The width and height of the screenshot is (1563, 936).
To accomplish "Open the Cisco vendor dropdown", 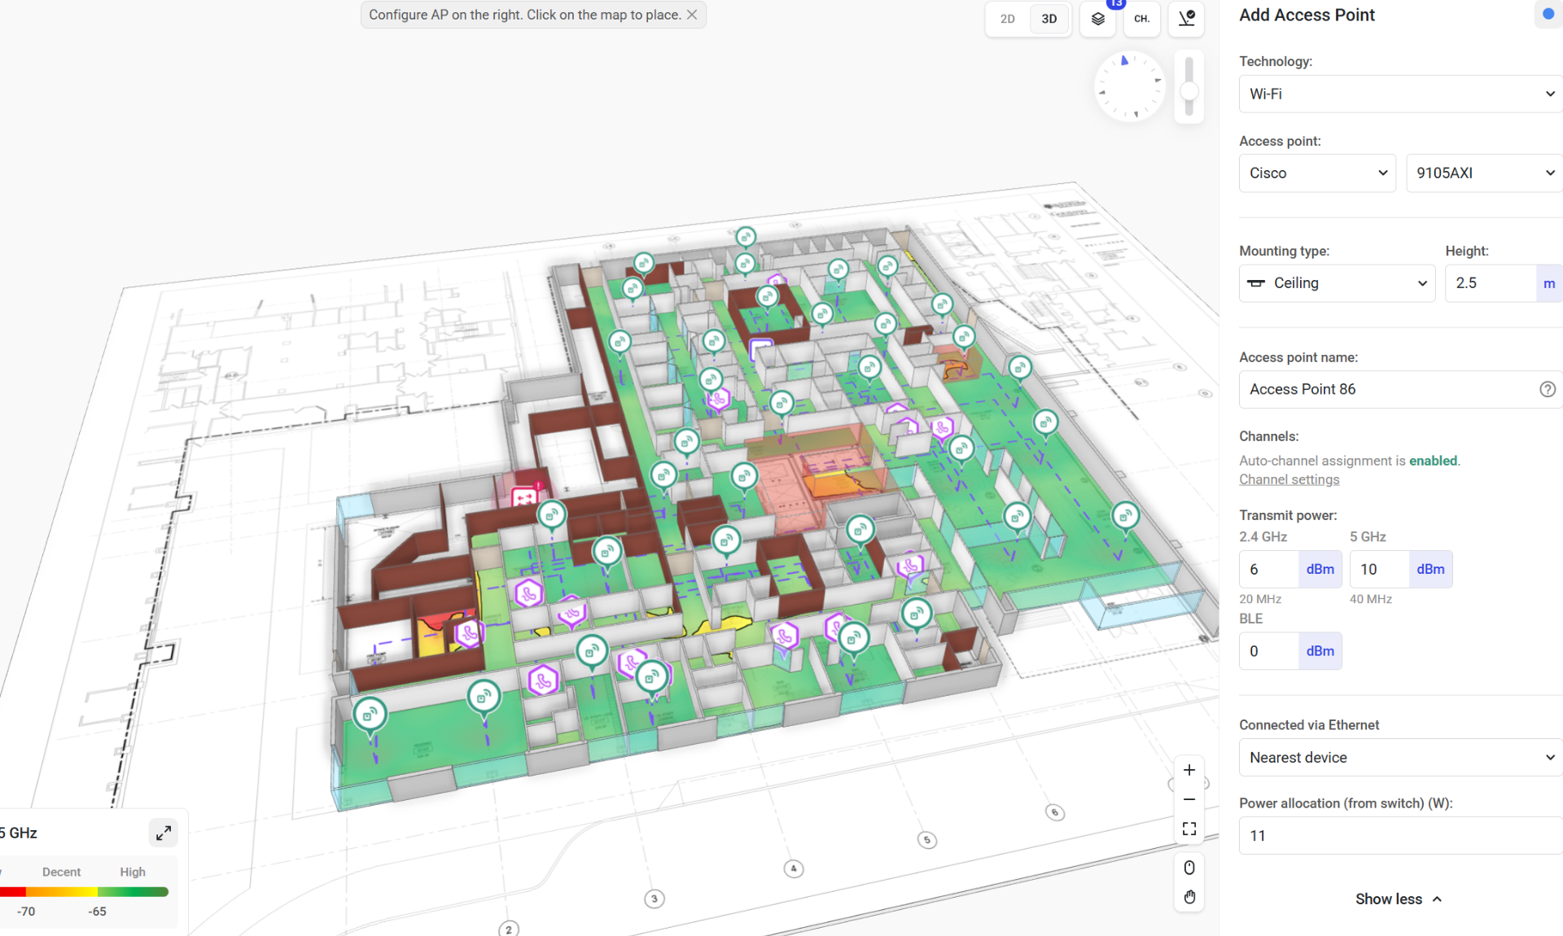I will click(1316, 173).
